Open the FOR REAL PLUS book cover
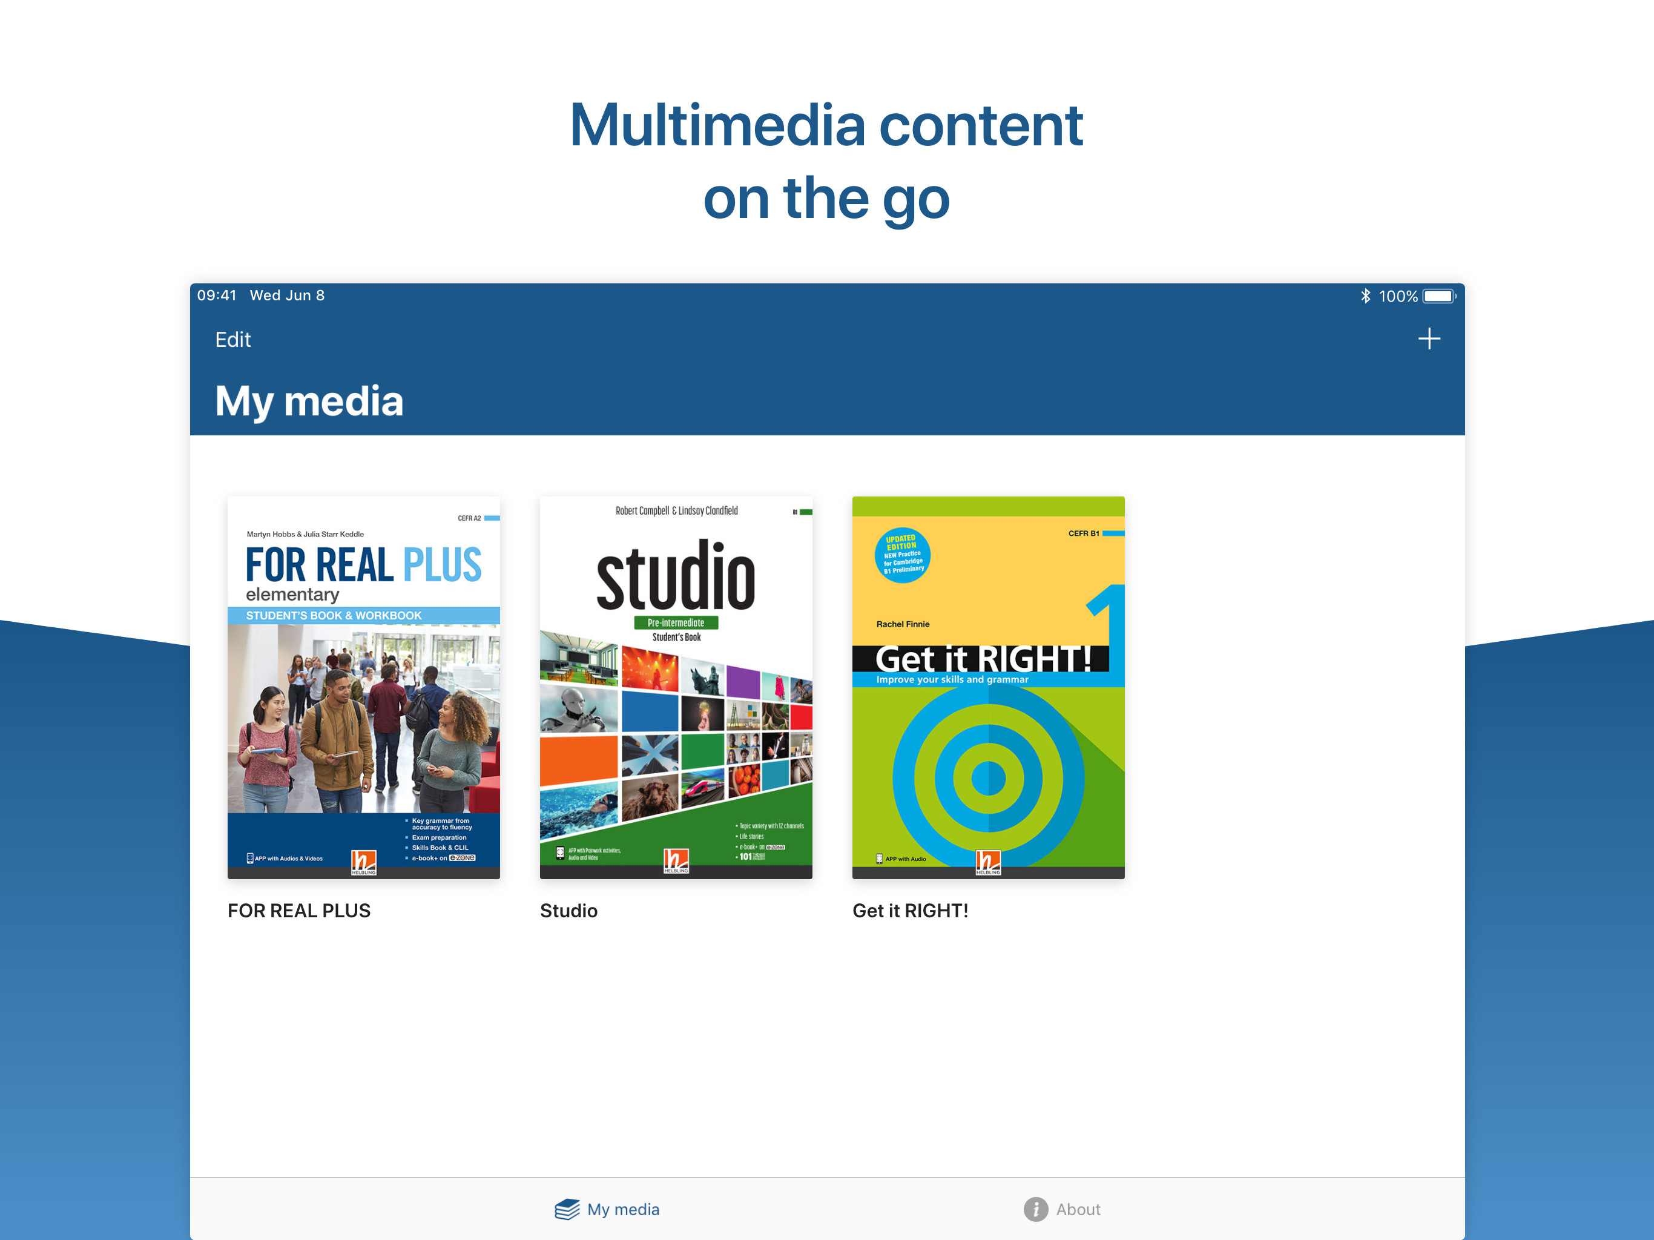 pyautogui.click(x=363, y=687)
